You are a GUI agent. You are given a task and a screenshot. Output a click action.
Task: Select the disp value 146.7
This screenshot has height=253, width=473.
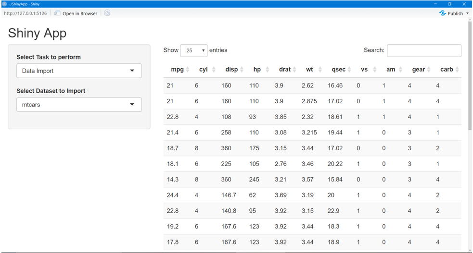[x=229, y=195]
